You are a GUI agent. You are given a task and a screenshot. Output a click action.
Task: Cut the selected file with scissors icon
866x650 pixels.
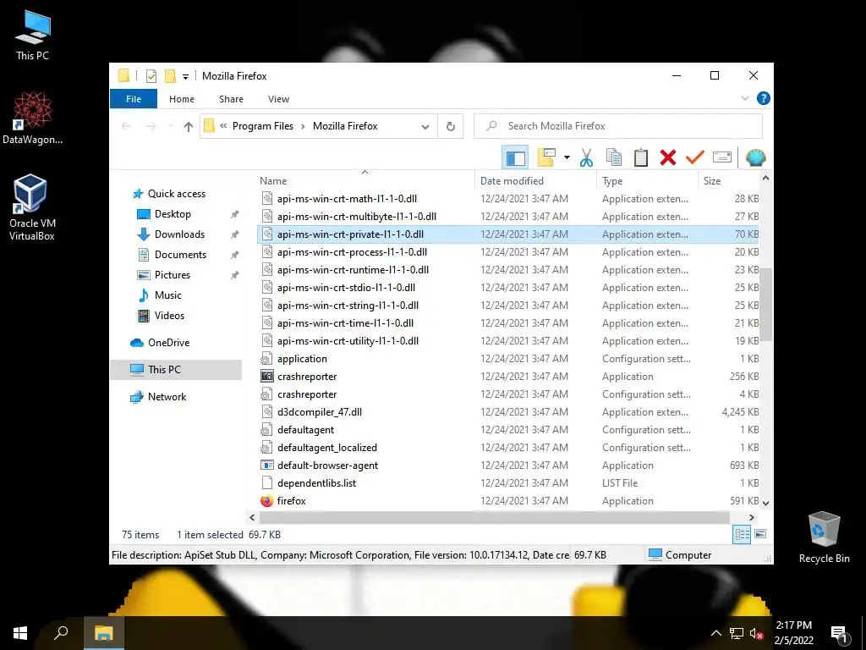586,158
